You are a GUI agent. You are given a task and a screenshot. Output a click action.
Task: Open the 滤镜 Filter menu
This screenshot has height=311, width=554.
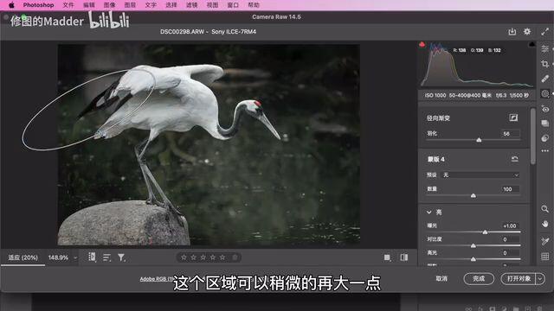click(x=192, y=5)
